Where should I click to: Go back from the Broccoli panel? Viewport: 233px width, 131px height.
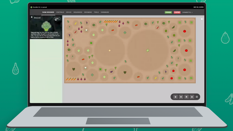point(32,17)
